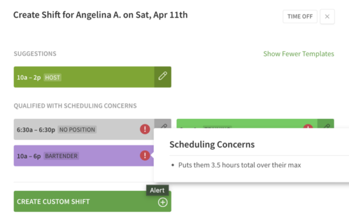The image size is (349, 223).
Task: Click the alert icon on NO POSITION shift
Action: point(145,130)
